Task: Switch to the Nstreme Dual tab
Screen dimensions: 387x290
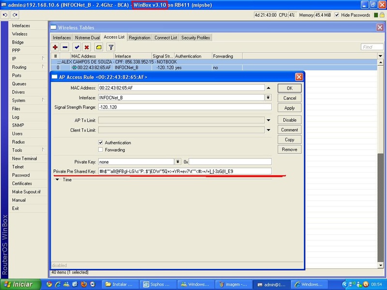Action: click(88, 38)
